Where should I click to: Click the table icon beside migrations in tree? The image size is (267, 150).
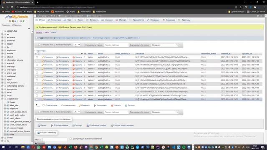(8, 108)
